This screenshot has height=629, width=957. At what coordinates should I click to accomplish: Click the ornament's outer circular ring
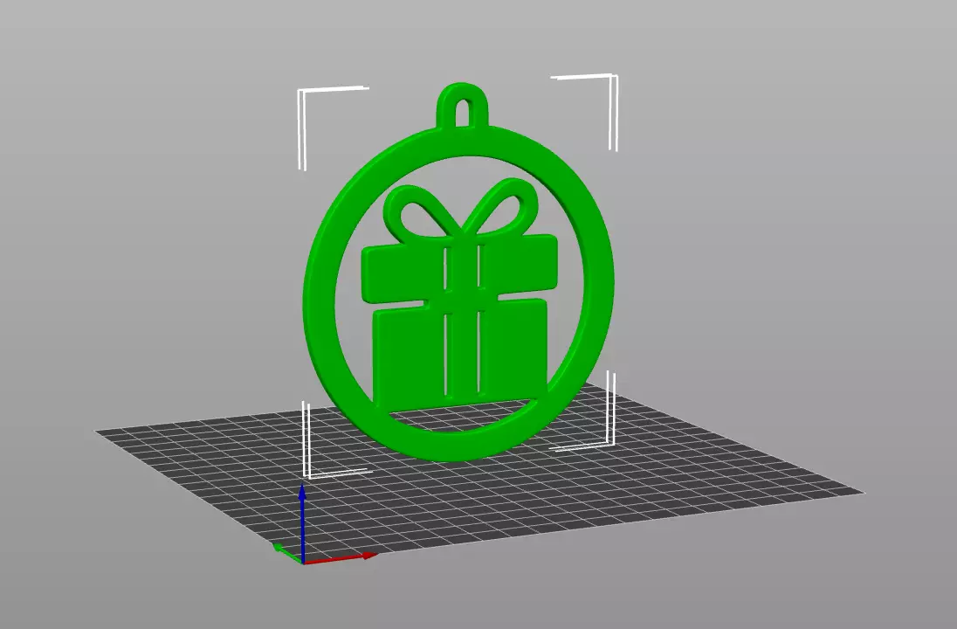[320, 294]
